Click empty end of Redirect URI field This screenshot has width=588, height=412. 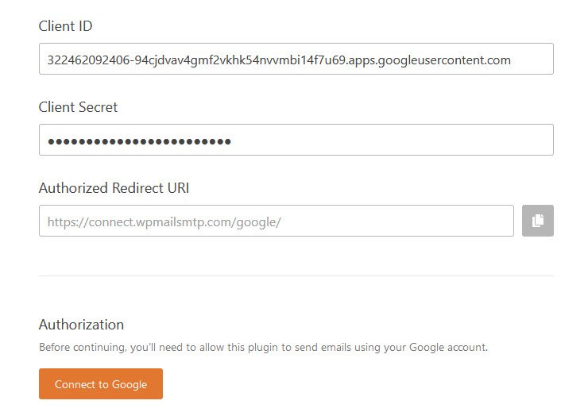tap(397, 221)
